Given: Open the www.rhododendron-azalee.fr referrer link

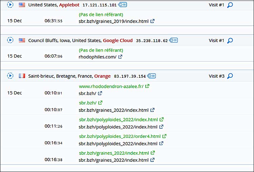Looking at the screenshot, I should (x=111, y=87).
